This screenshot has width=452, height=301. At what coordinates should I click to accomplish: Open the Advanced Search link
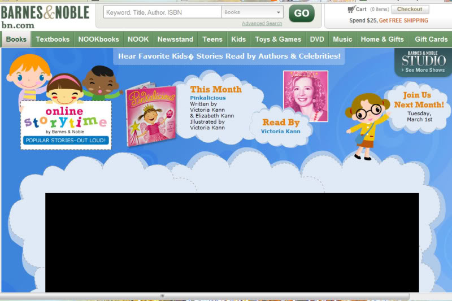[x=262, y=24]
